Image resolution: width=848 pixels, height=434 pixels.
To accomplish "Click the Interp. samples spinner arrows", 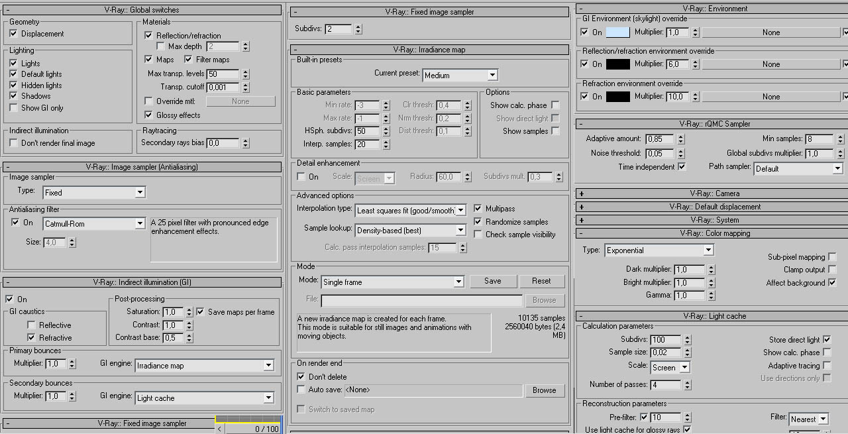I will [x=385, y=144].
